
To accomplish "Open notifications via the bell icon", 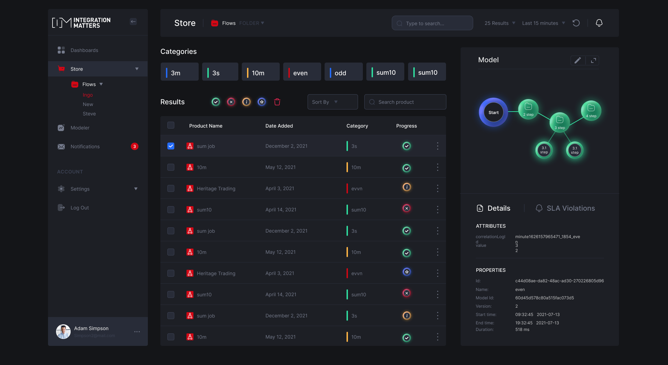I will [x=599, y=23].
